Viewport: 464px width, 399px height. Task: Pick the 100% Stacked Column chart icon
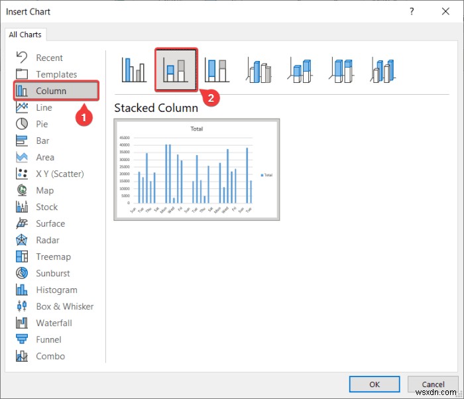click(x=217, y=70)
